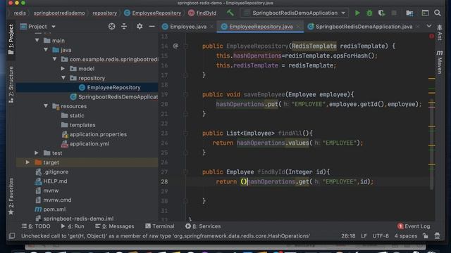Image resolution: width=451 pixels, height=253 pixels.
Task: Click the cursor position 28:18 indicator
Action: (x=348, y=236)
